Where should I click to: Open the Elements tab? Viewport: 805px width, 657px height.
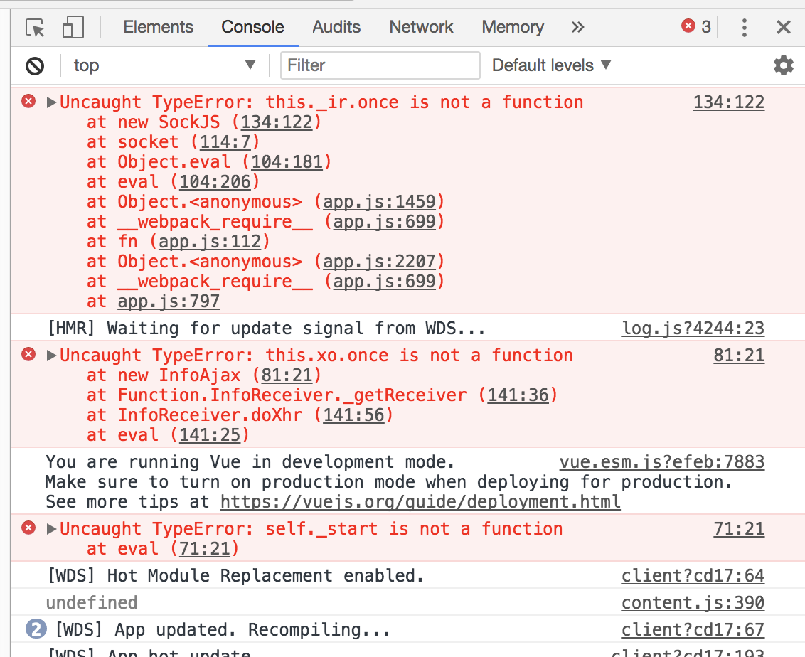(x=158, y=27)
